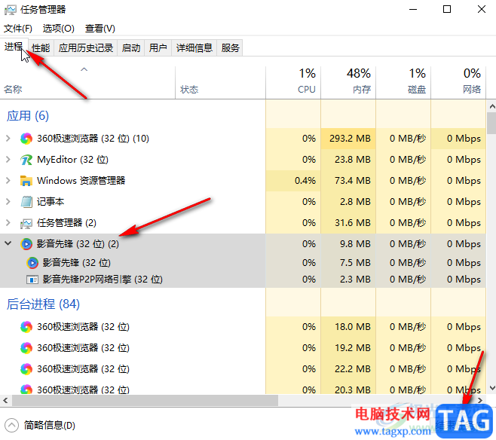Sort by the 磁盘 column header
This screenshot has height=440, width=496.
coord(403,83)
